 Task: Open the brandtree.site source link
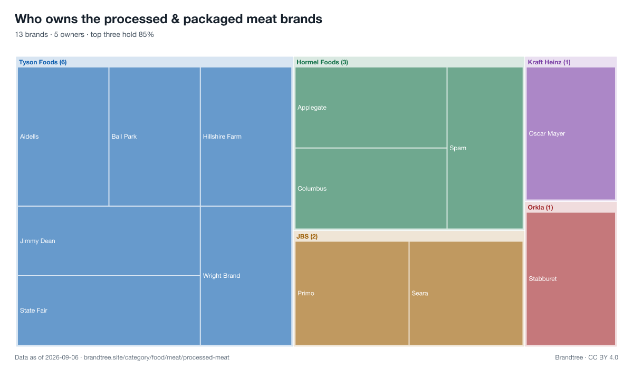click(x=157, y=357)
